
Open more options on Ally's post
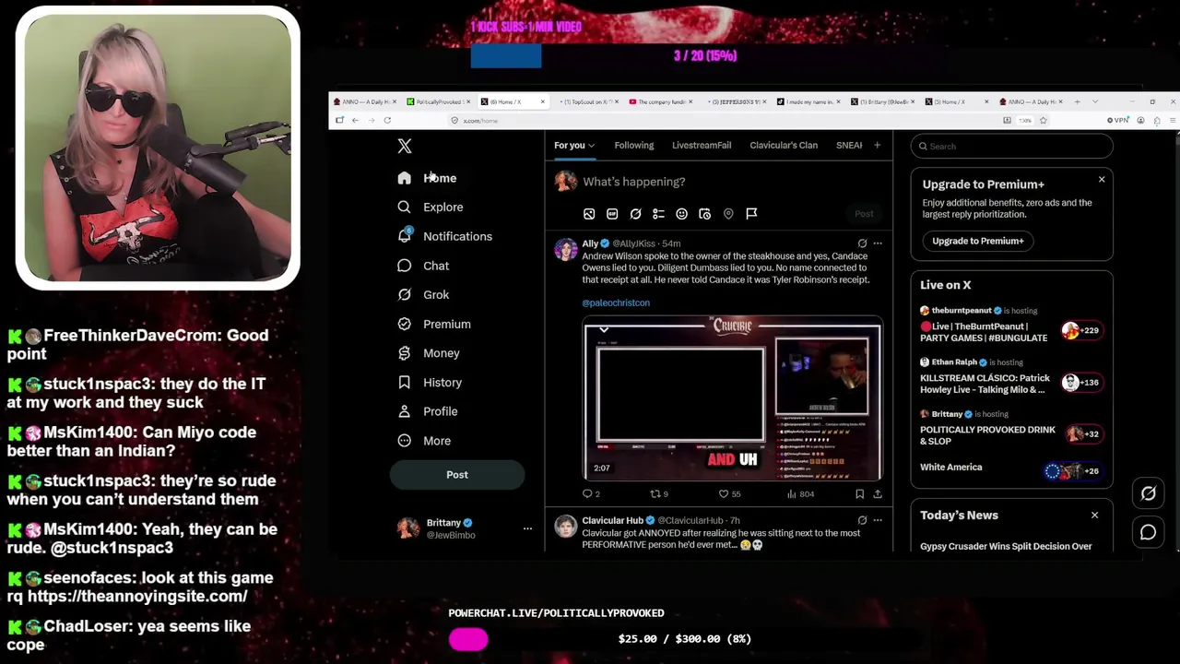point(878,243)
